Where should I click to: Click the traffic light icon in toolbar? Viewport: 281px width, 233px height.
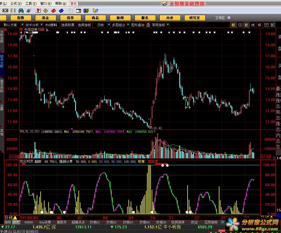[x=5, y=11]
